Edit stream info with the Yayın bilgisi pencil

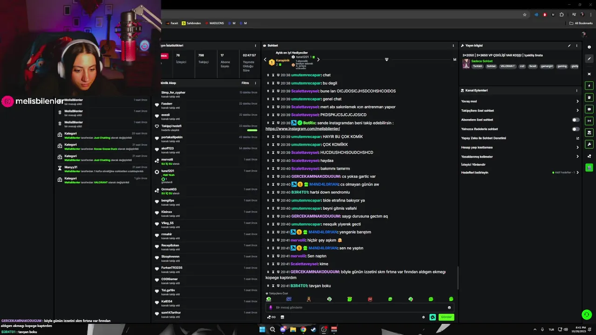[x=569, y=46]
